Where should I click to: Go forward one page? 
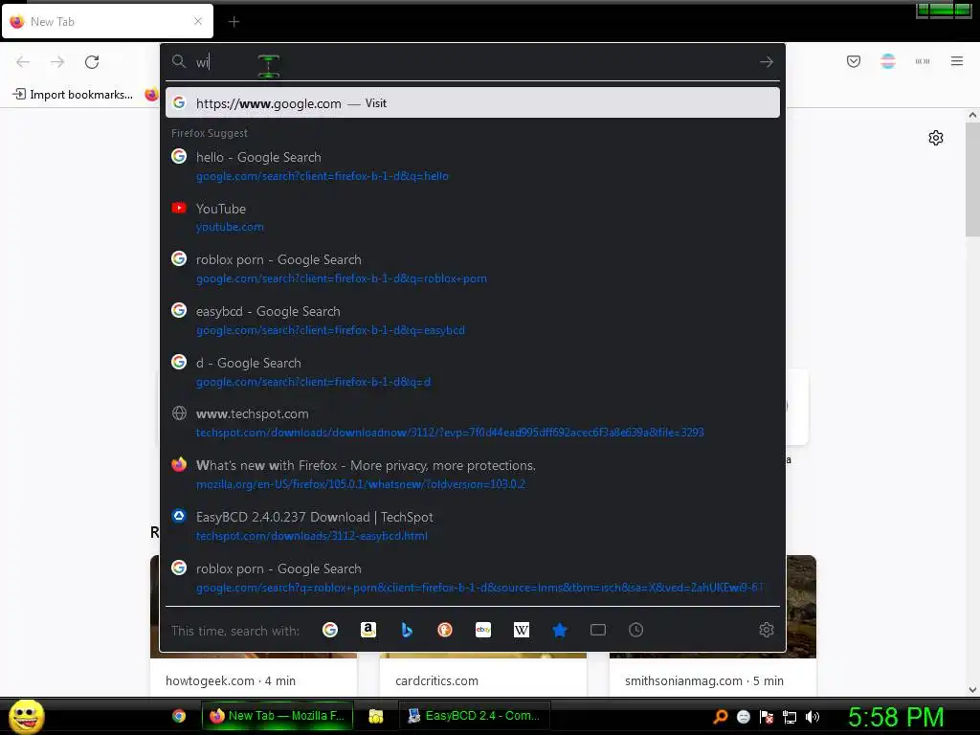tap(57, 62)
